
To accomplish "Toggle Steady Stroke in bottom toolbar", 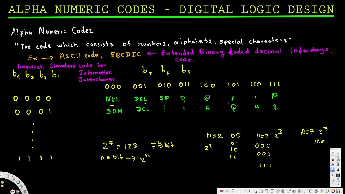I will [305, 191].
